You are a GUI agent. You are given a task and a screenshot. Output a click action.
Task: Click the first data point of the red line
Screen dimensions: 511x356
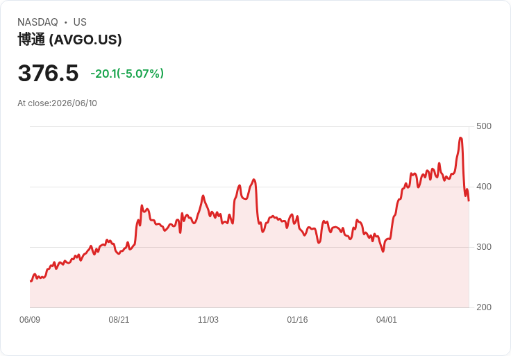point(31,281)
